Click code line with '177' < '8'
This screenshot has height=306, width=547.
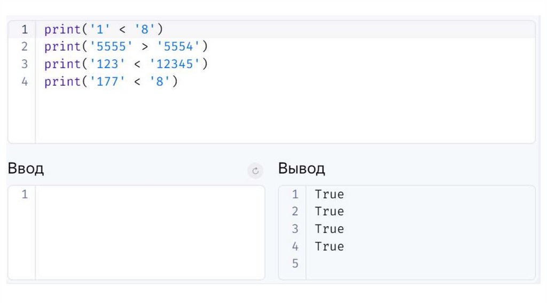tap(111, 82)
